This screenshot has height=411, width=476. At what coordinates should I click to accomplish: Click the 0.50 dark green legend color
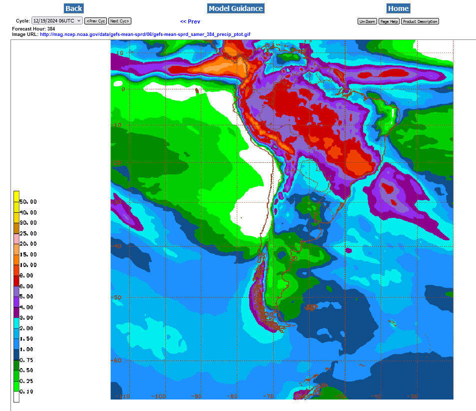(16, 365)
